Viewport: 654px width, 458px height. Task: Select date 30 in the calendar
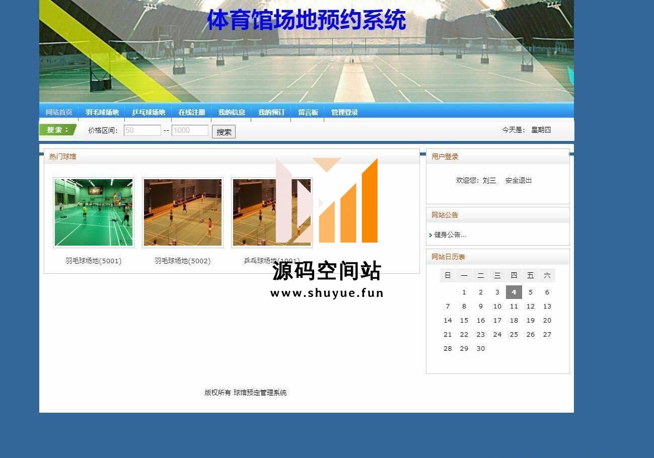point(481,348)
